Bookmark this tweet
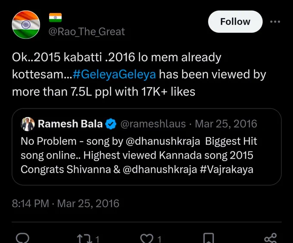 [x=209, y=238]
